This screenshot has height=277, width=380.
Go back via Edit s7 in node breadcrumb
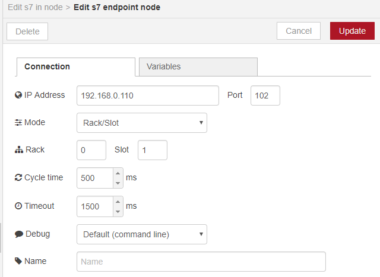click(x=35, y=7)
